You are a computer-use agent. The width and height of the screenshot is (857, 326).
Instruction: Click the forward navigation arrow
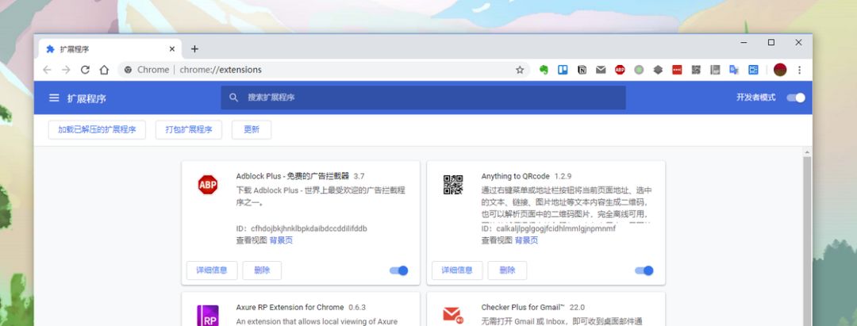click(66, 70)
